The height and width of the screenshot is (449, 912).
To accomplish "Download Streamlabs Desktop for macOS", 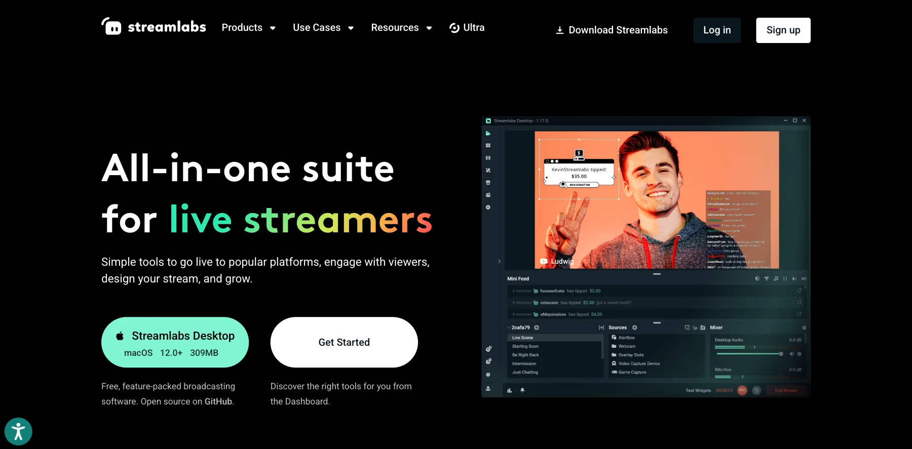I will point(175,342).
